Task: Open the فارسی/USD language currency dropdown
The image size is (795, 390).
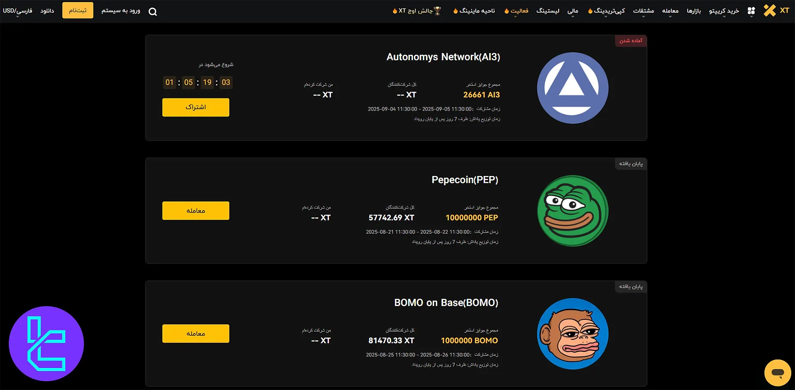Action: 17,10
